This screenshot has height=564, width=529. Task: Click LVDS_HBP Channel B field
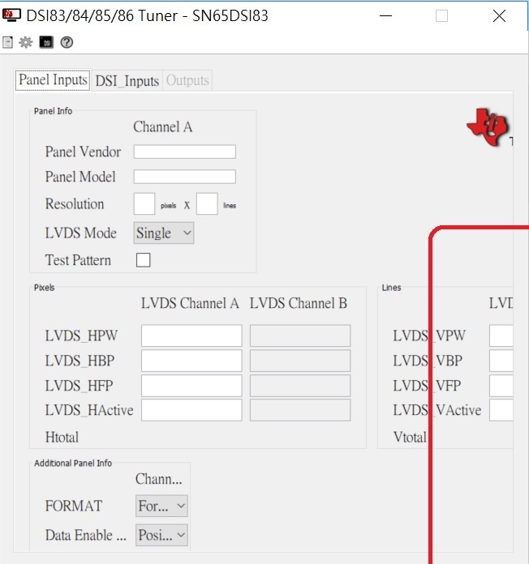pyautogui.click(x=300, y=361)
